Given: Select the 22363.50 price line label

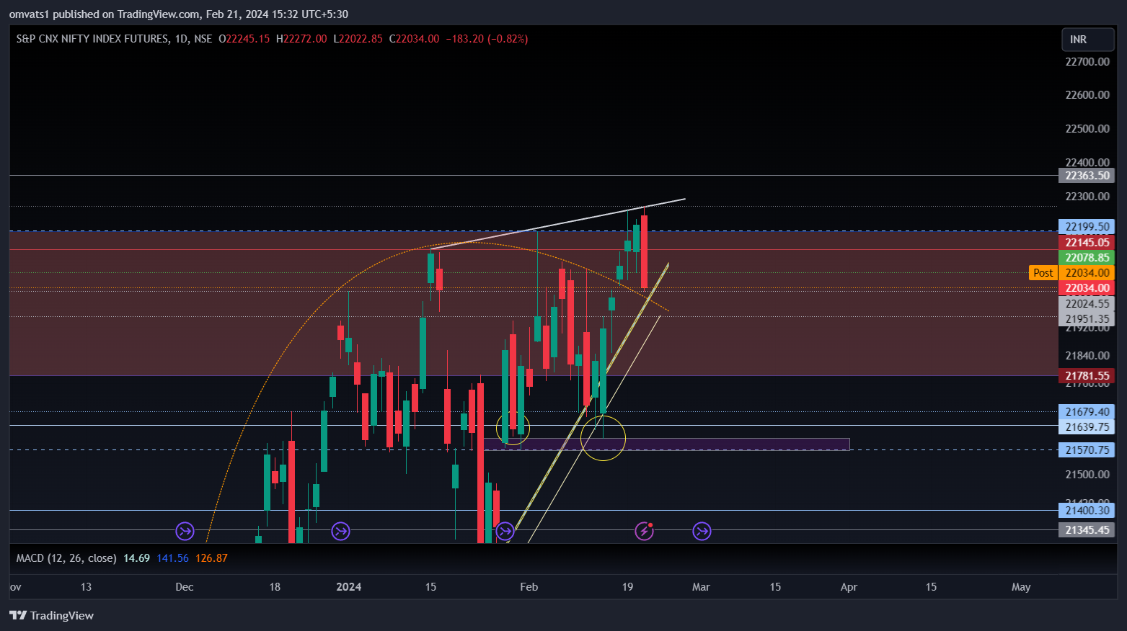Looking at the screenshot, I should pyautogui.click(x=1087, y=176).
